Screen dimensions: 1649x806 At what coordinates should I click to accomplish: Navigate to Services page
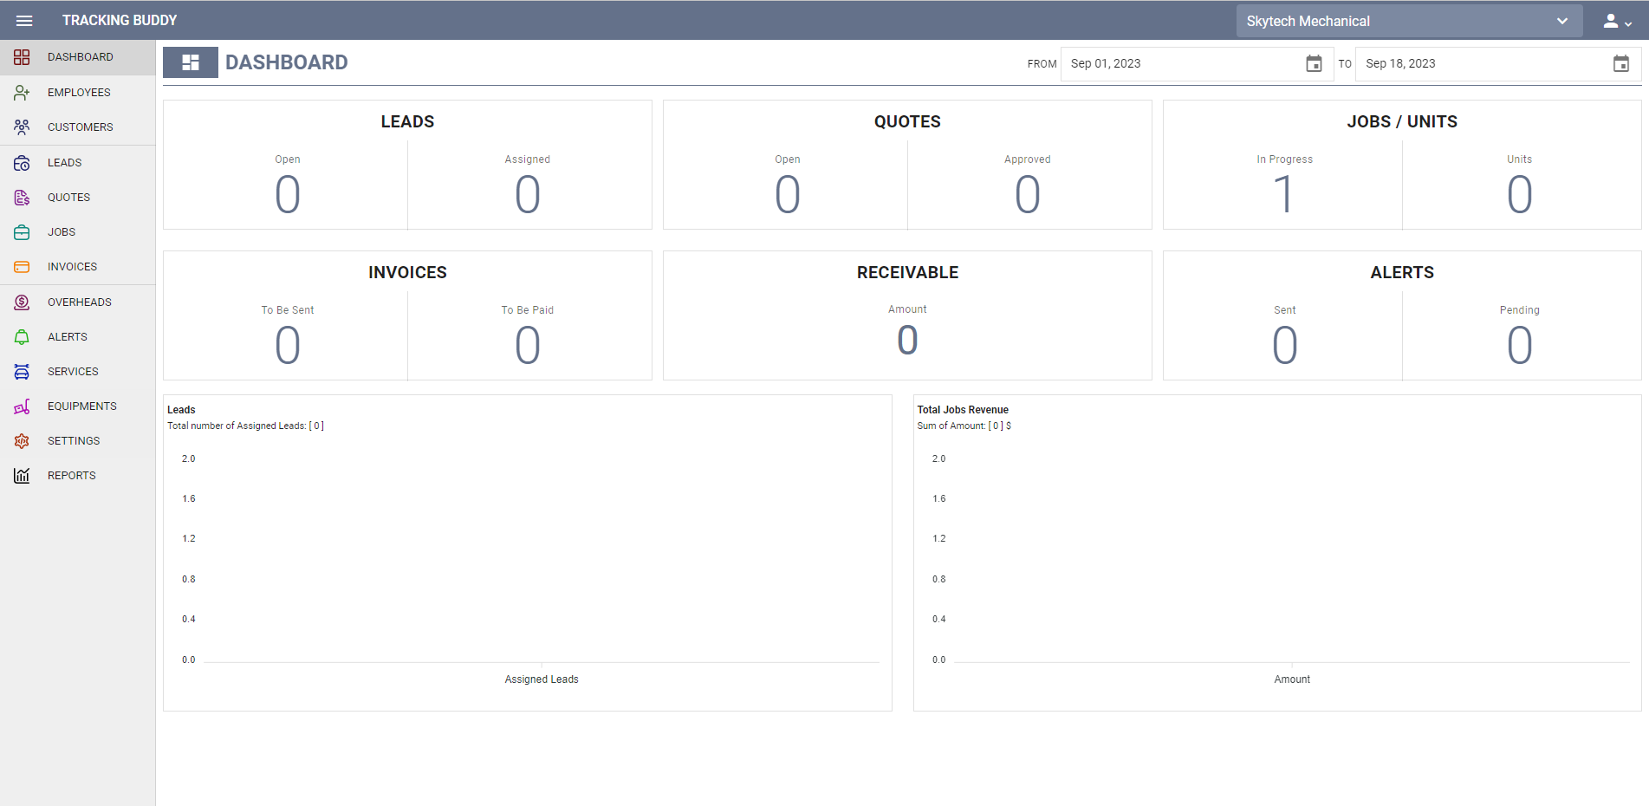[x=73, y=372]
